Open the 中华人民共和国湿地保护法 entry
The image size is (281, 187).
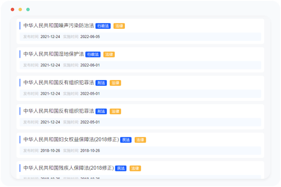[x=53, y=54]
